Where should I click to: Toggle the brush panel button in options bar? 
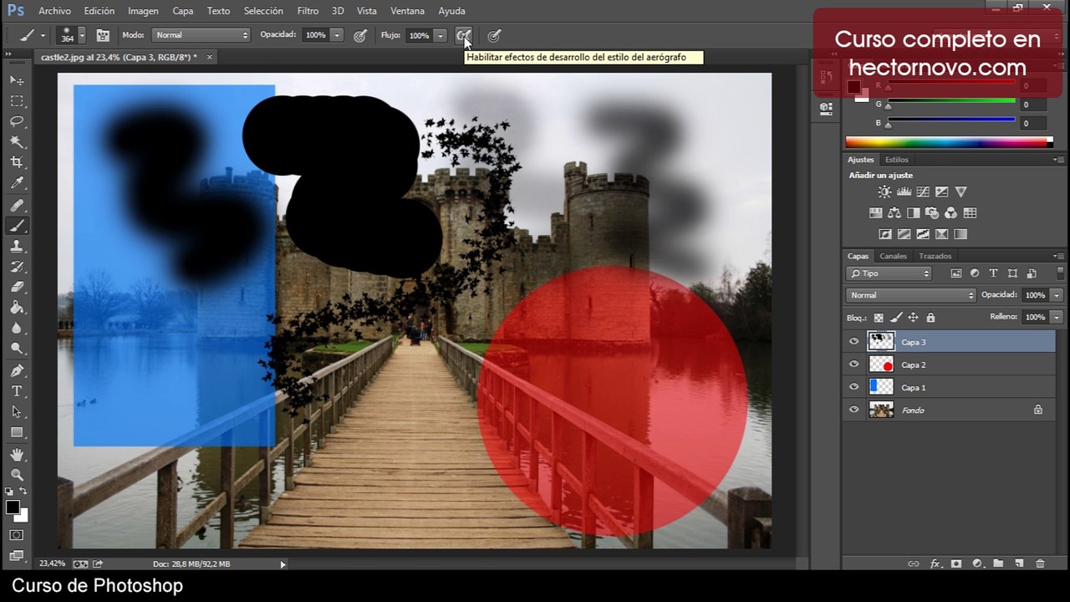(x=103, y=35)
